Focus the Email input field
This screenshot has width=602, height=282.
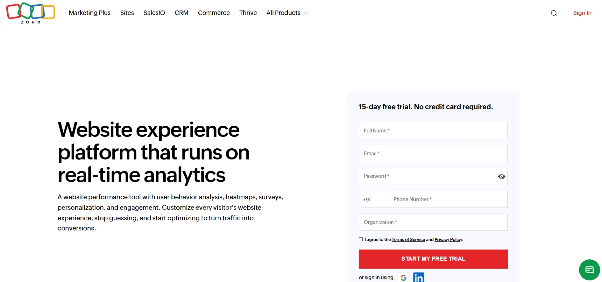pyautogui.click(x=433, y=153)
